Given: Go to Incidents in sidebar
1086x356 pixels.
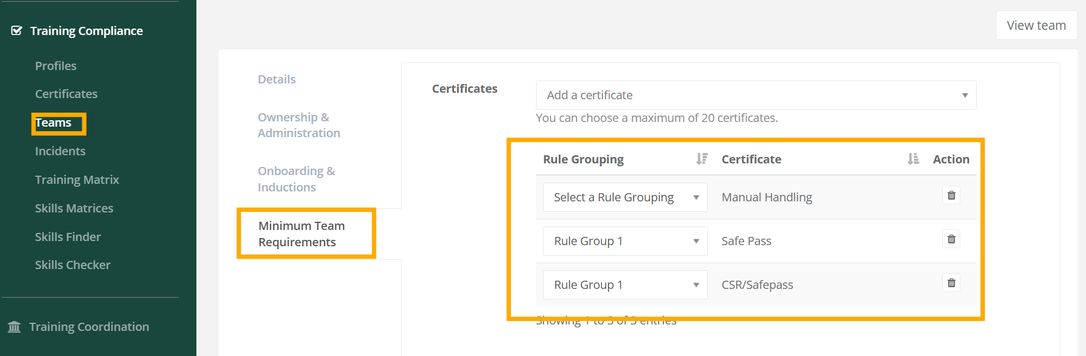Looking at the screenshot, I should coord(60,151).
